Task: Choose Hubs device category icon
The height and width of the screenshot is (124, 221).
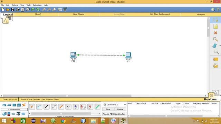Action: pos(14,105)
